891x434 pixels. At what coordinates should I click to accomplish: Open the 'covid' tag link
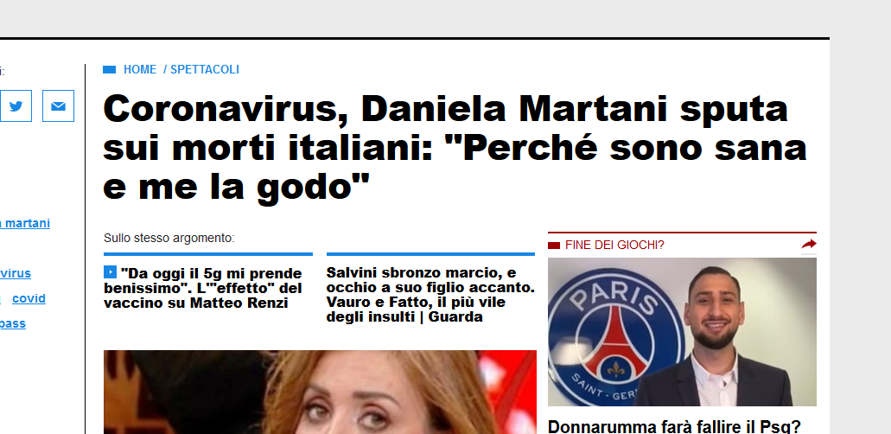click(29, 298)
